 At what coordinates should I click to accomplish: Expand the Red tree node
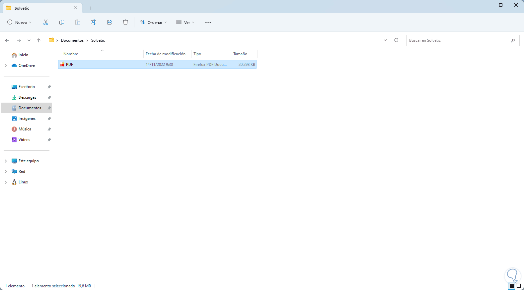pos(6,171)
